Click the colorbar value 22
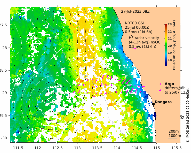Viewport: 191px width, 153px height. [x=170, y=32]
